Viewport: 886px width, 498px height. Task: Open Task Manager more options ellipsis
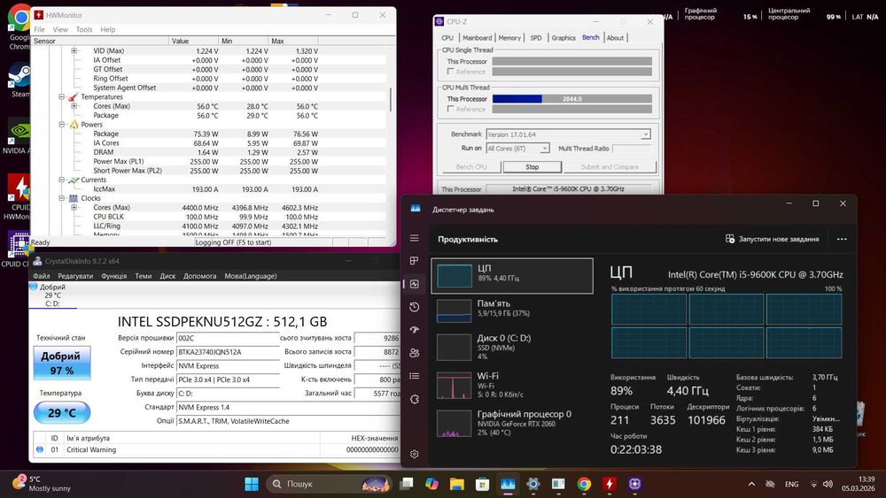(842, 239)
